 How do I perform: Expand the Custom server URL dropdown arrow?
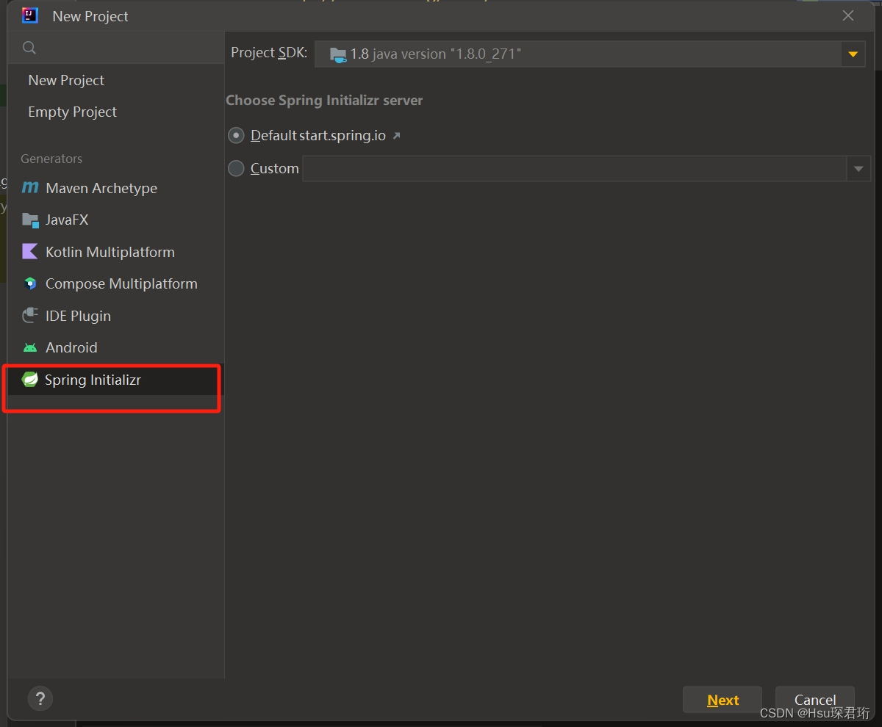pos(858,169)
